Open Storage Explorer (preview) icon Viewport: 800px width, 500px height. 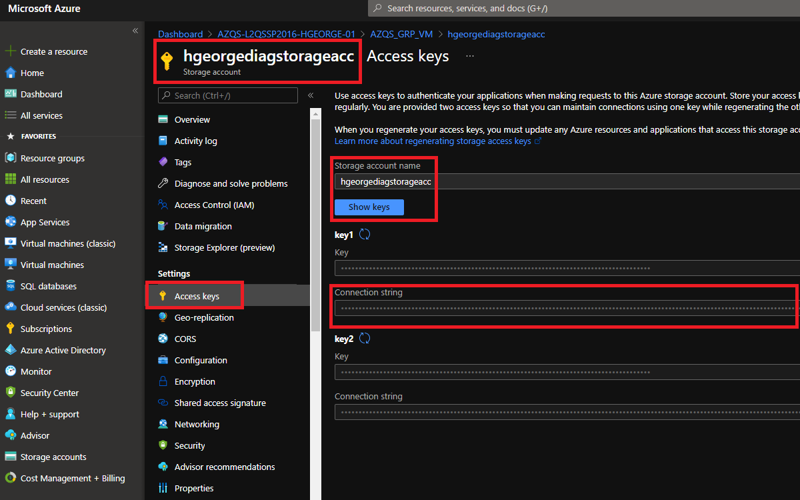pyautogui.click(x=163, y=248)
